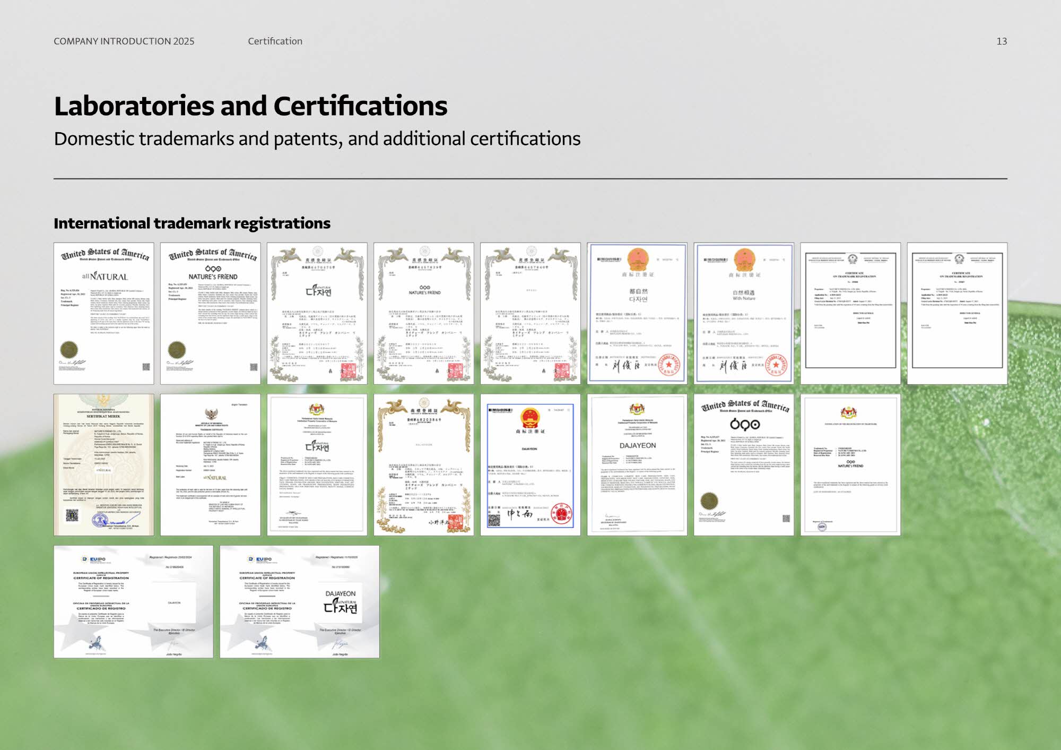Open EUIPO certificate with DAJAYEON logo

point(299,601)
